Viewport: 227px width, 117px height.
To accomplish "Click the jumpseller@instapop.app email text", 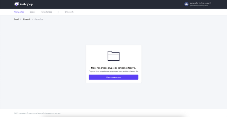I will [199, 6].
